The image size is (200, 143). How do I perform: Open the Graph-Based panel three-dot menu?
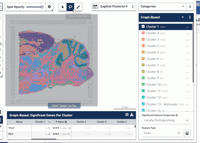tap(190, 17)
